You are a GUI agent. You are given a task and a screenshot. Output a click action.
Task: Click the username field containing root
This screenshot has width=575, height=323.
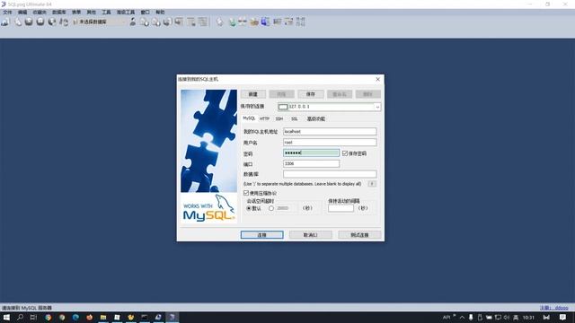click(330, 142)
